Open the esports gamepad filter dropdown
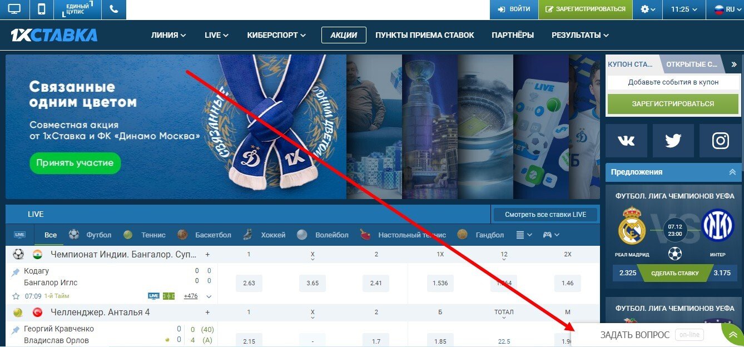The height and width of the screenshot is (347, 744). [551, 235]
